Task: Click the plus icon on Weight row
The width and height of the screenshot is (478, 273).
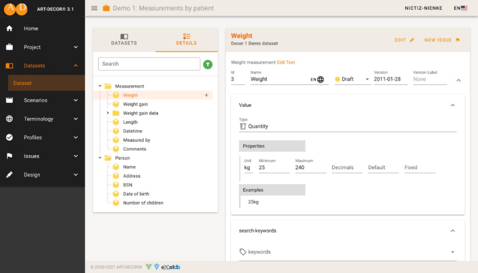Action: pyautogui.click(x=207, y=95)
